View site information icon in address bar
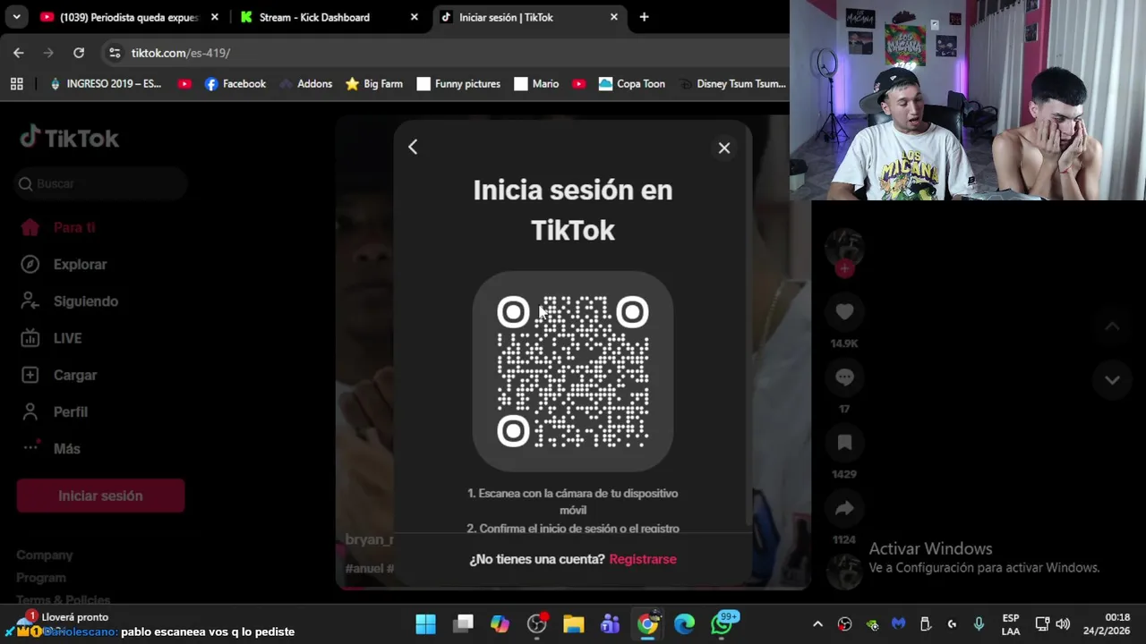Viewport: 1146px width, 644px height. (x=115, y=53)
